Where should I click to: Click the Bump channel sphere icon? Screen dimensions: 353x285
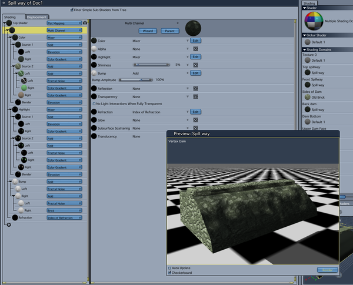coord(94,73)
